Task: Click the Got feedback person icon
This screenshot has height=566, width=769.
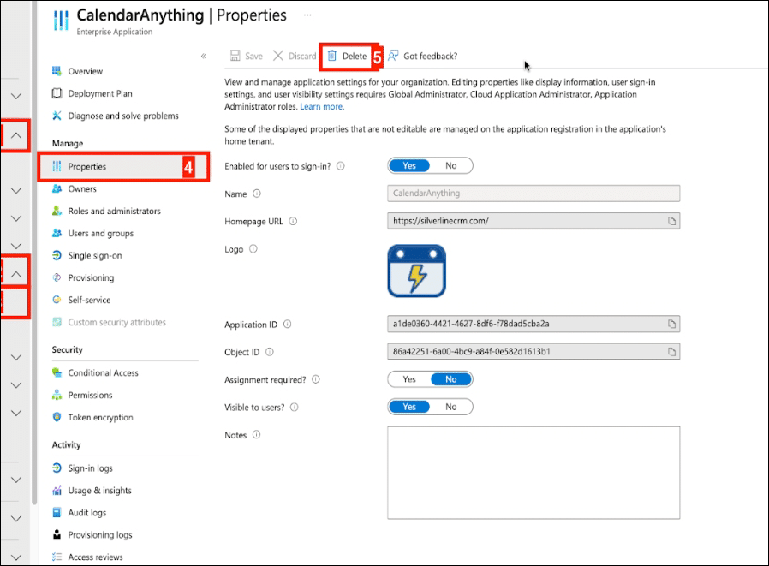Action: [393, 56]
